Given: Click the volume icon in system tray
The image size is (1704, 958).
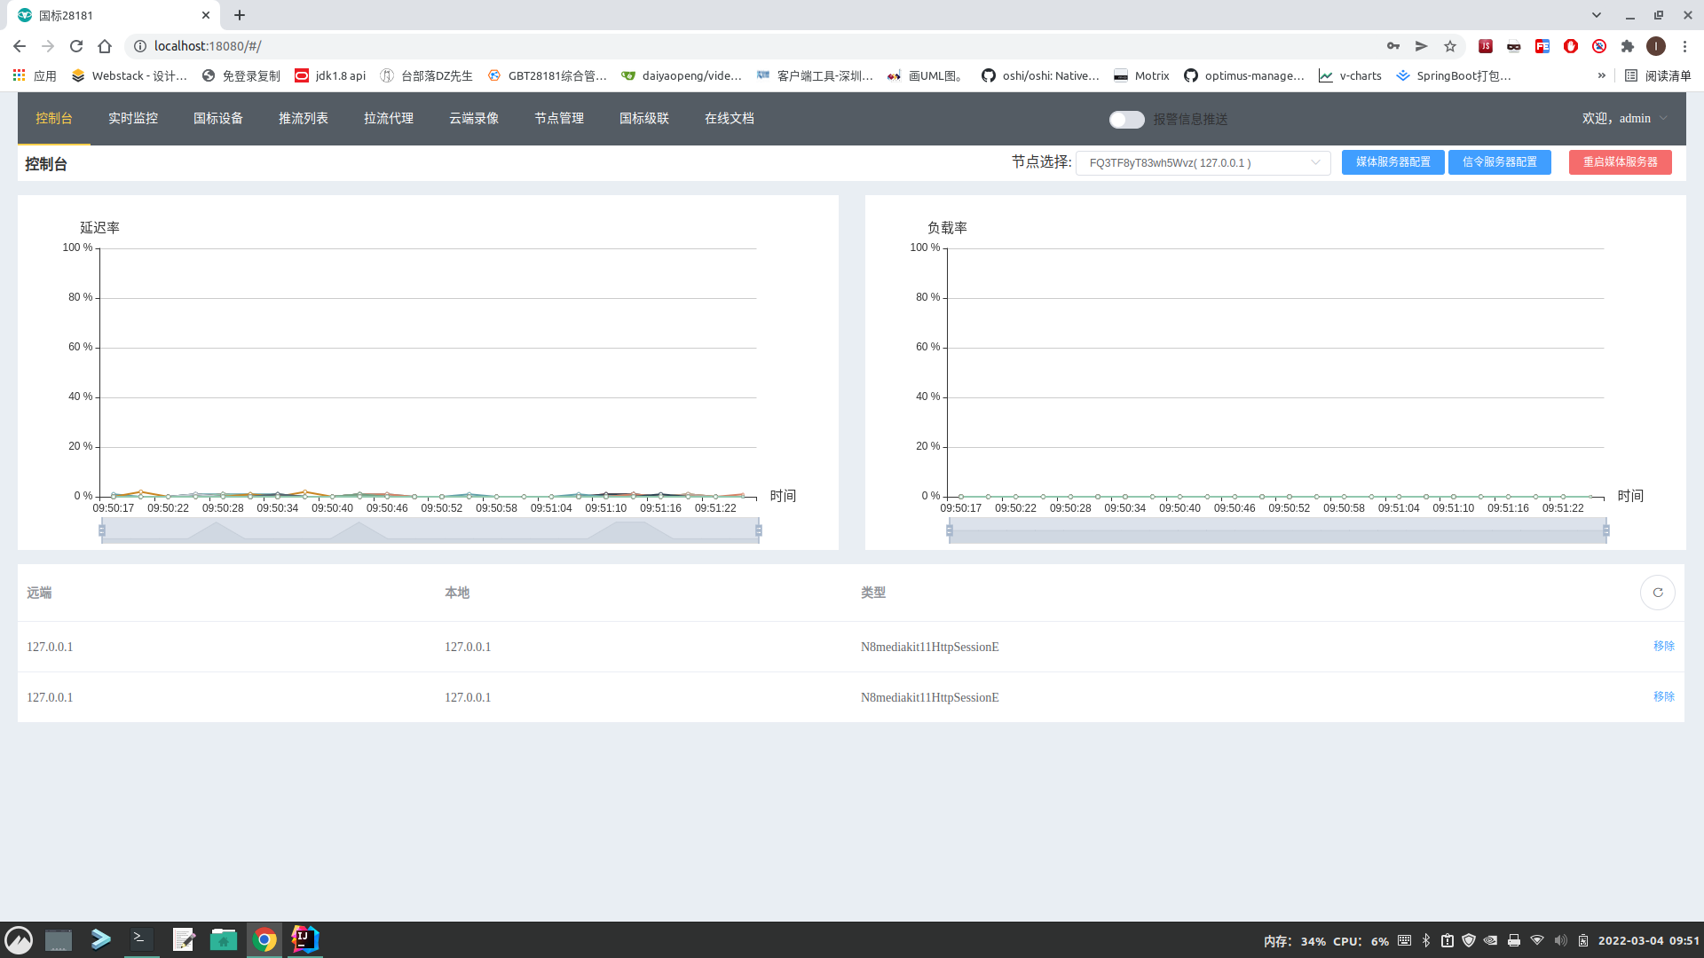Looking at the screenshot, I should click(1560, 941).
